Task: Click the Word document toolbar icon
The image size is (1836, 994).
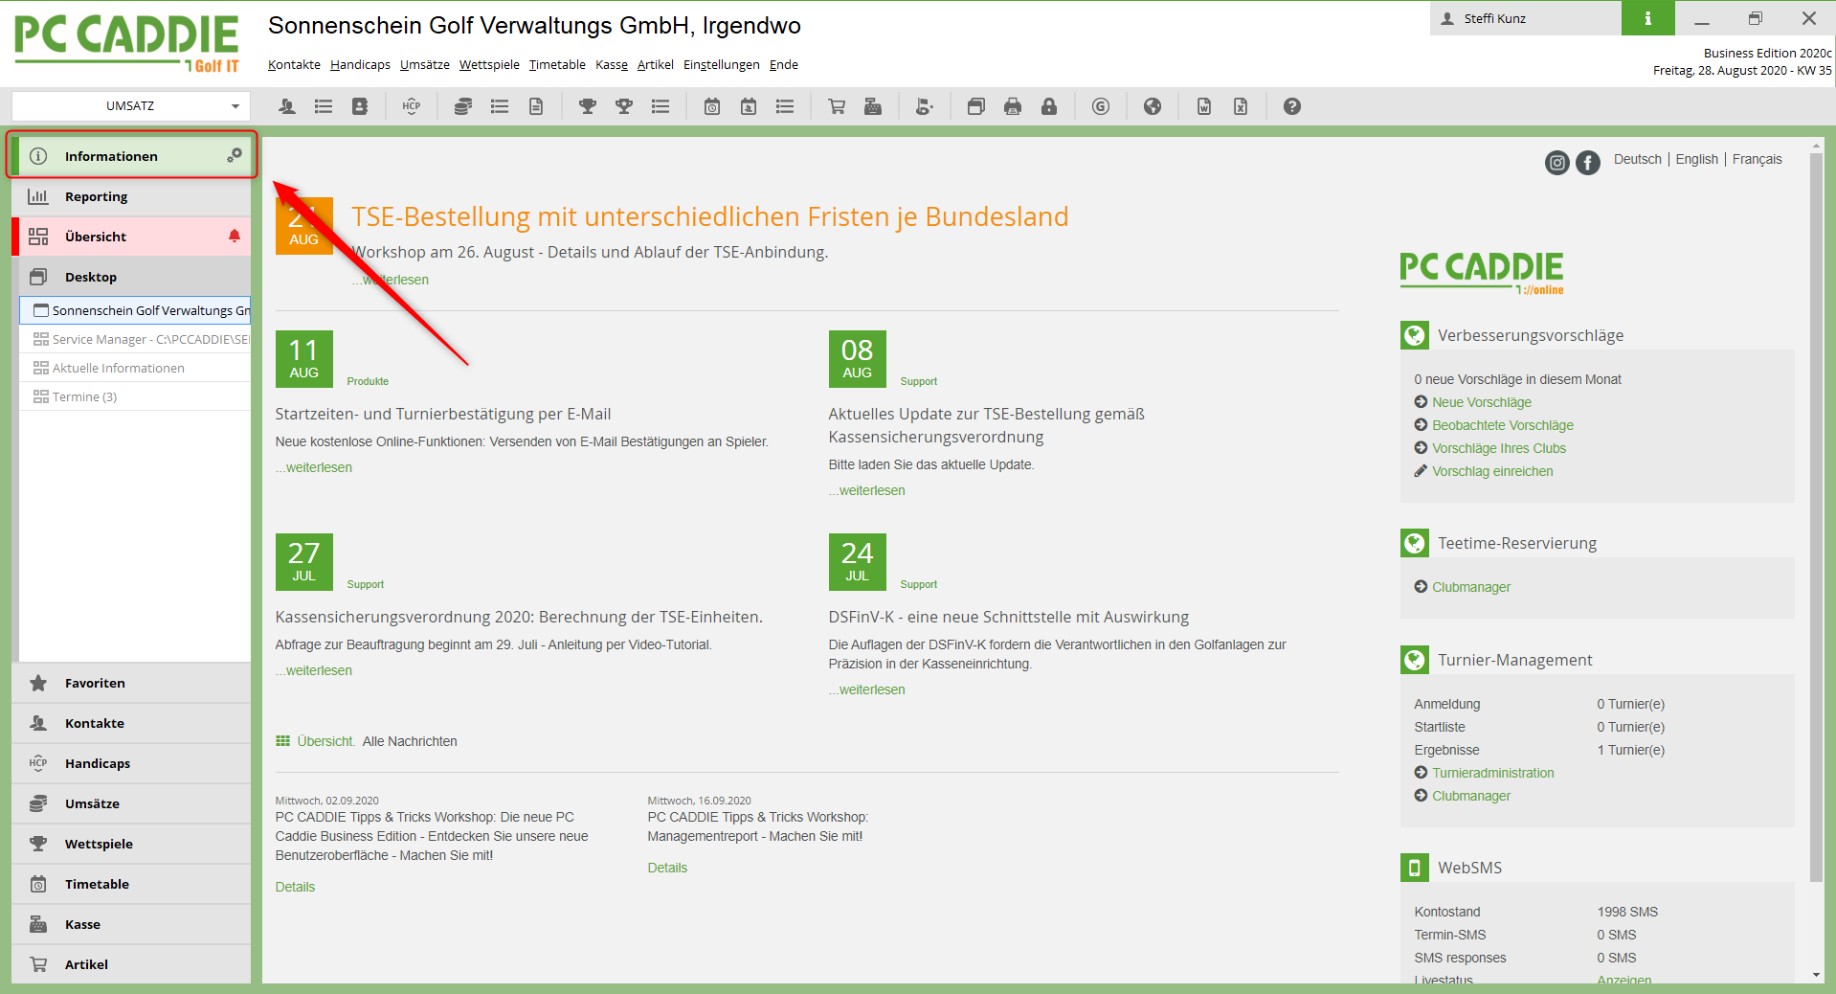Action: coord(1204,106)
